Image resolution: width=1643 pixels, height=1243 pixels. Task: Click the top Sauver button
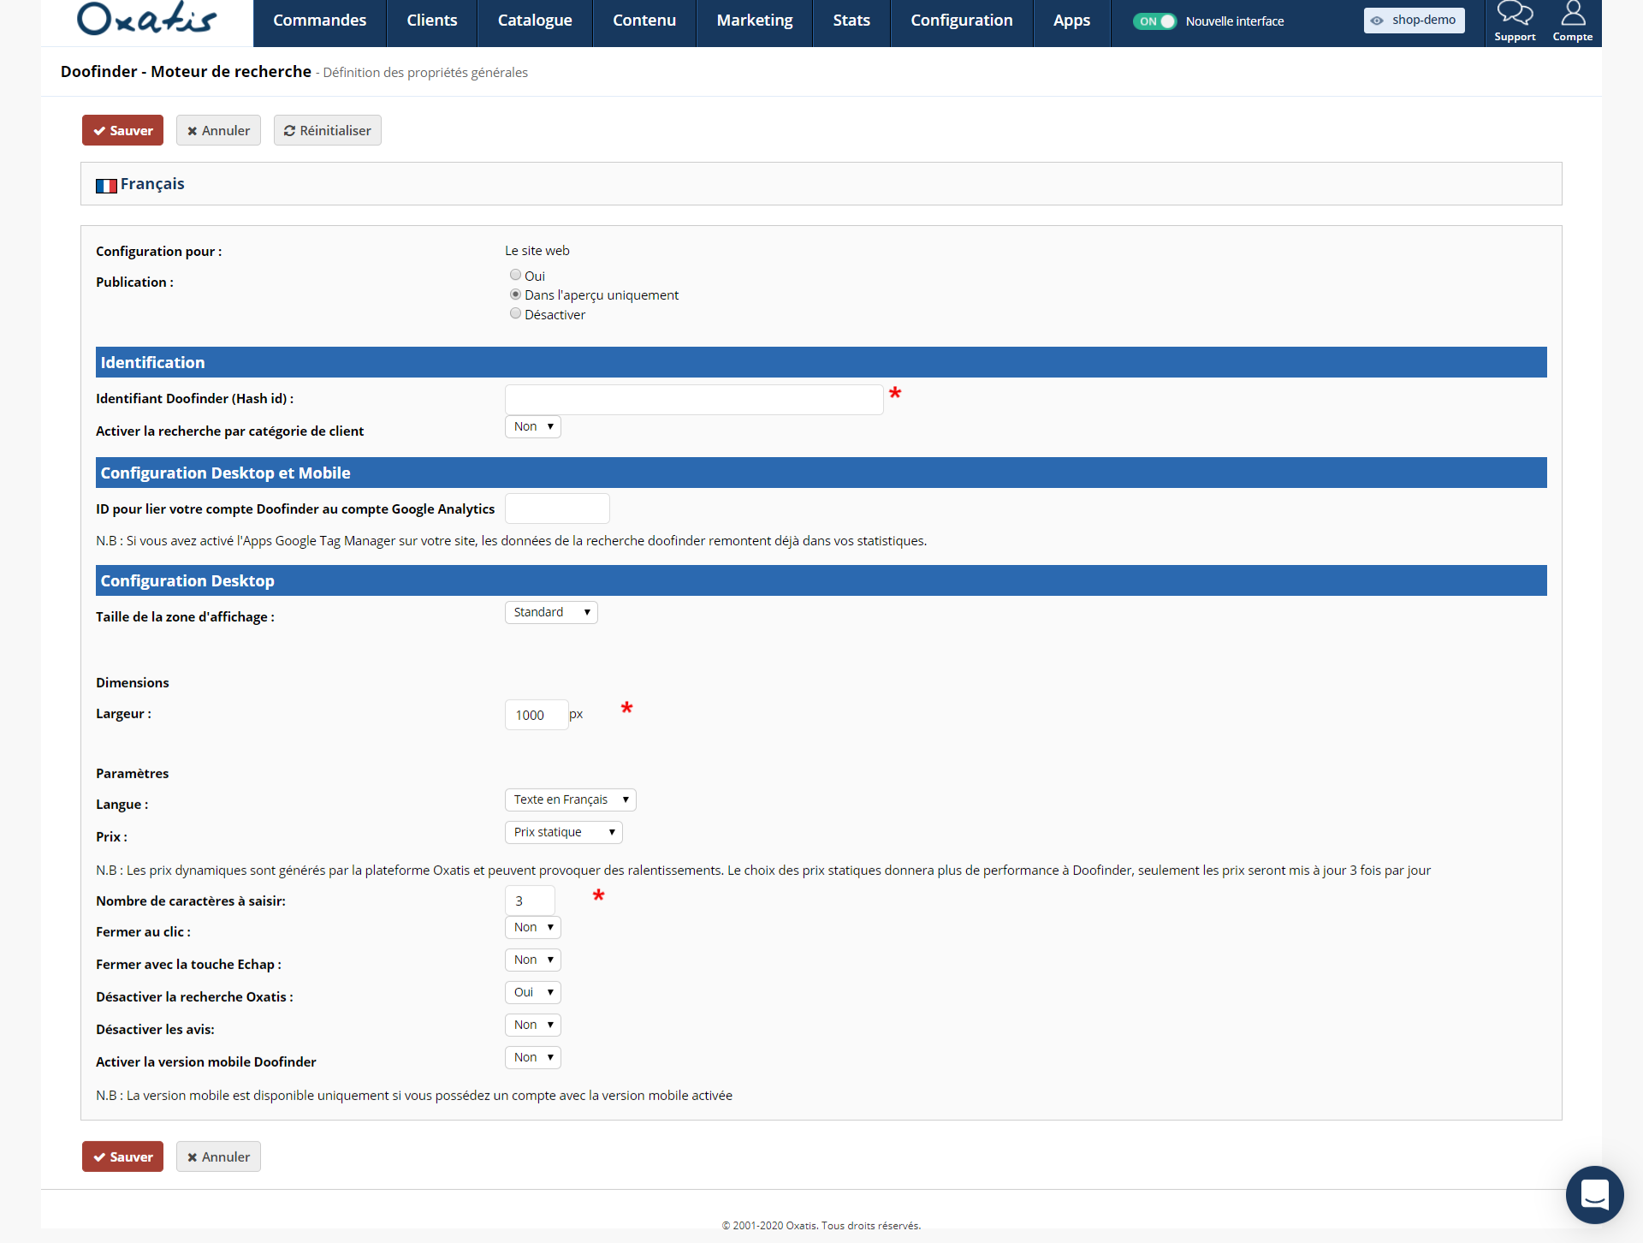(x=122, y=130)
